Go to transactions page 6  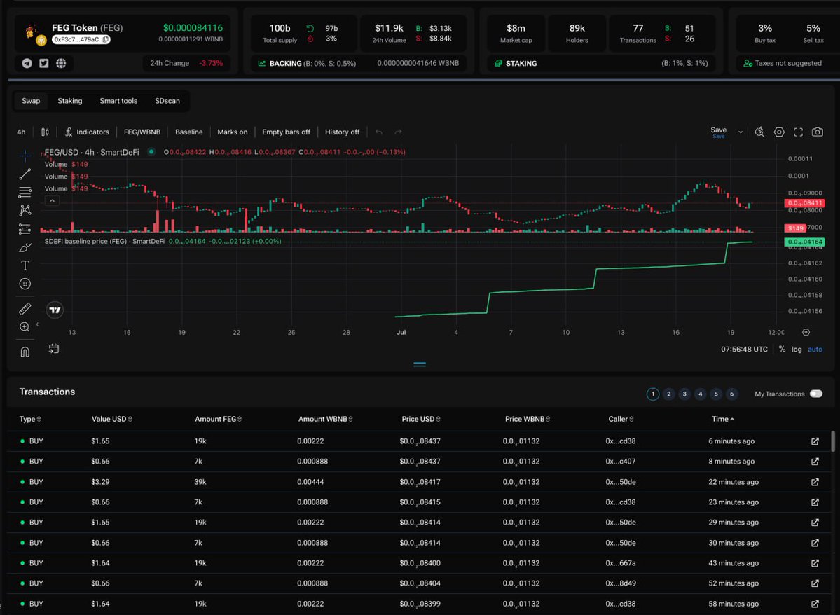(732, 394)
